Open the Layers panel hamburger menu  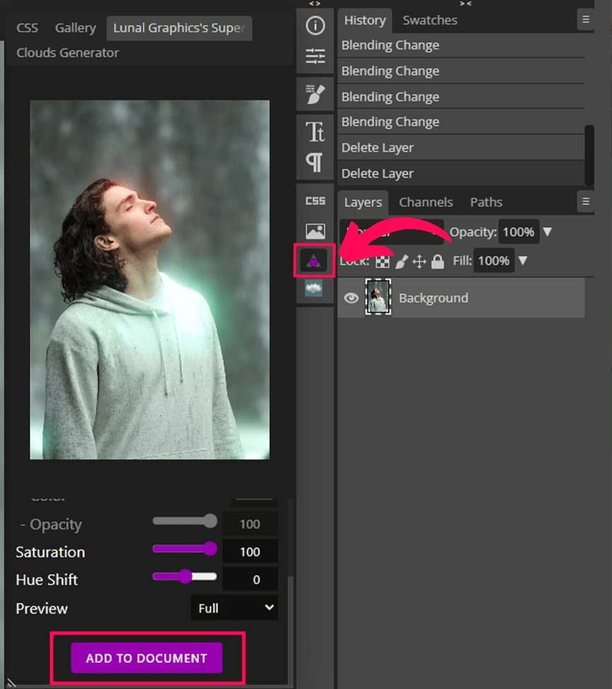(586, 201)
